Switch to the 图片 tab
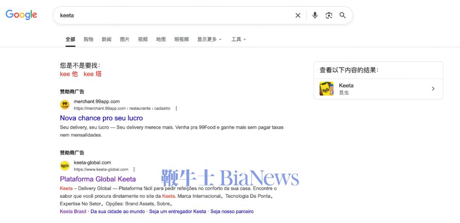Image resolution: width=460 pixels, height=223 pixels. tap(125, 39)
